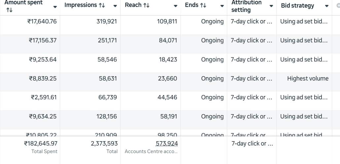The height and width of the screenshot is (164, 340).
Task: Click the Attribution setting column header
Action: (x=247, y=6)
